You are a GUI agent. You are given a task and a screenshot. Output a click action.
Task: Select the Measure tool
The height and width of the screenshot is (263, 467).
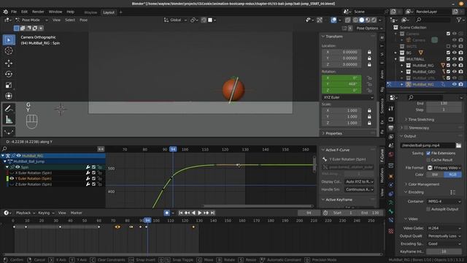pos(9,120)
